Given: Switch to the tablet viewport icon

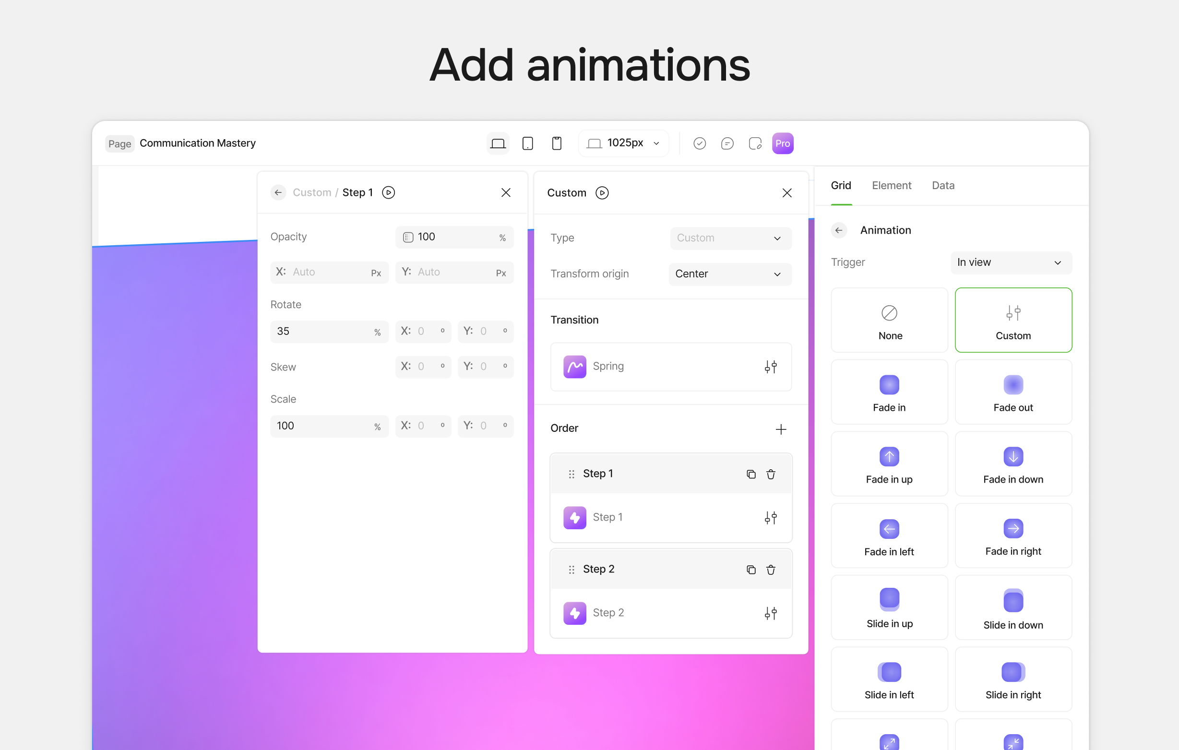Looking at the screenshot, I should click(x=527, y=143).
